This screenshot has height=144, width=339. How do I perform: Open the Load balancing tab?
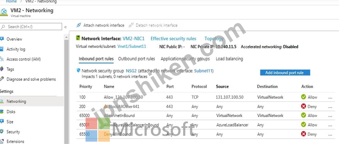(229, 59)
